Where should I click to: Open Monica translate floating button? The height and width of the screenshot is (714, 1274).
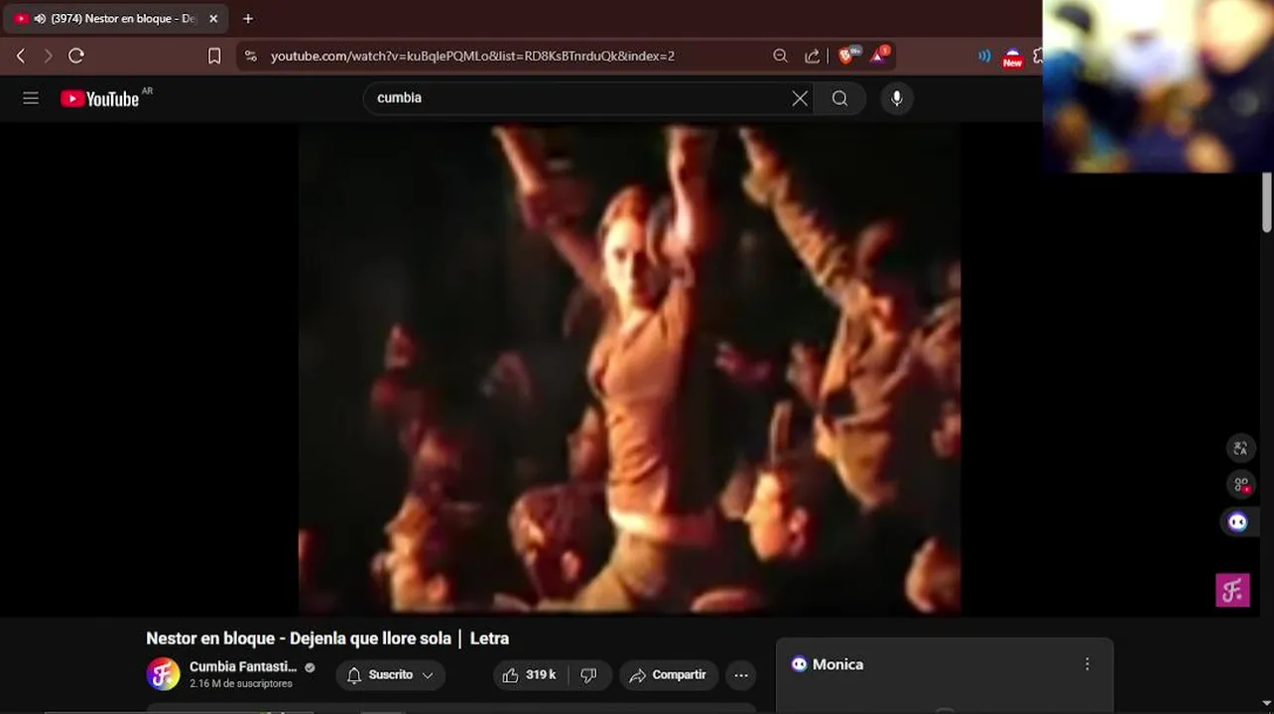click(x=1240, y=448)
